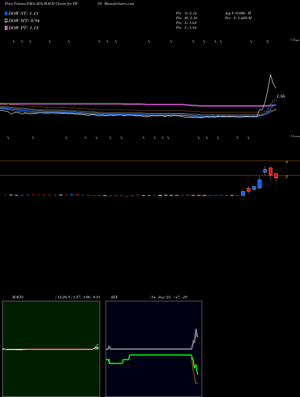Select the 'DOW ST: 1.15' legend text
This screenshot has height=397, width=300.
pyautogui.click(x=23, y=13)
